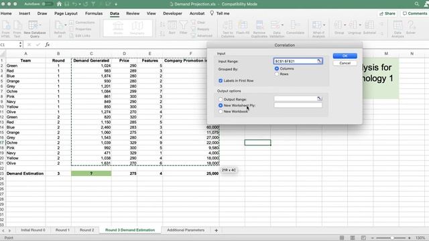Open Text to Columns tool
Image resolution: width=429 pixels, height=241 pixels.
(228, 29)
